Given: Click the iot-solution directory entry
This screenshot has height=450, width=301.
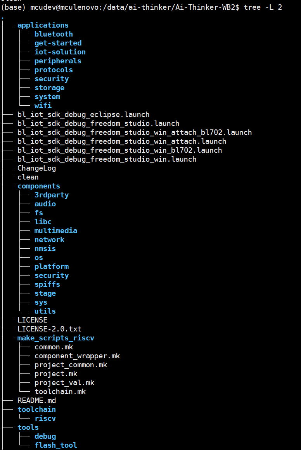Looking at the screenshot, I should click(60, 52).
